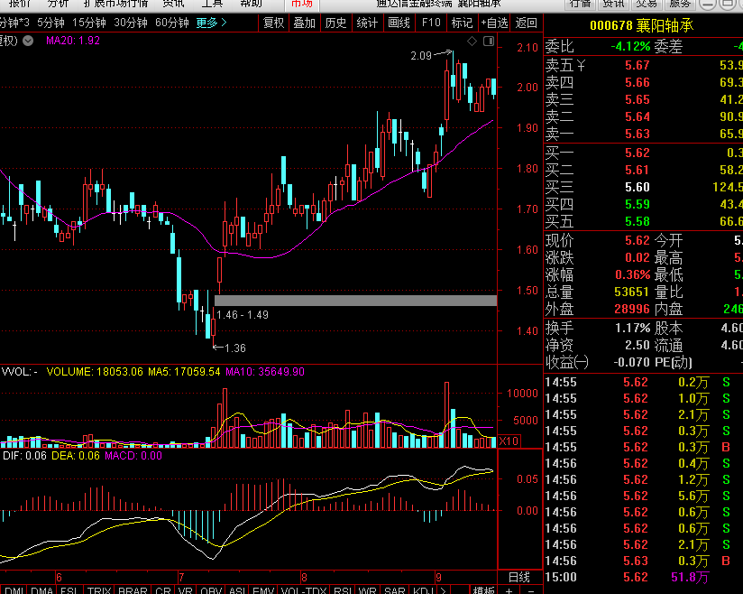Click month 8 marker on timeline
743x594 pixels.
click(304, 578)
